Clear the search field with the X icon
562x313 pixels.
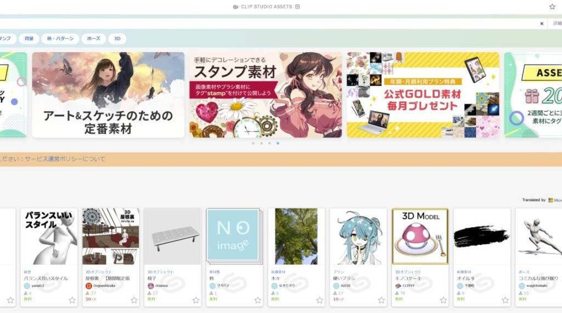click(x=542, y=24)
